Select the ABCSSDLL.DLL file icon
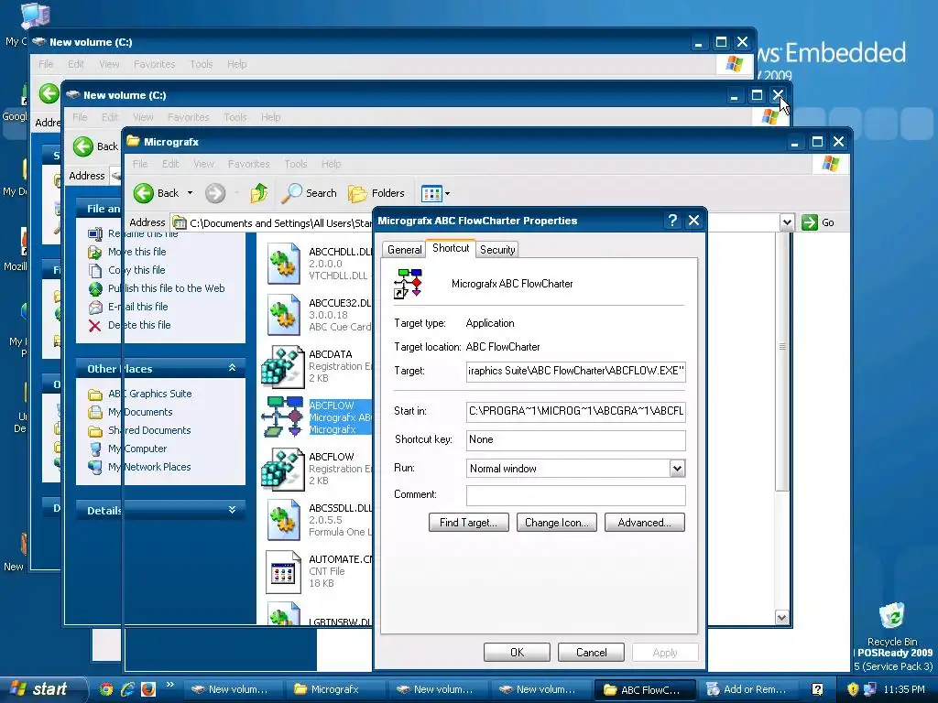Screen dimensions: 938x703 coord(284,520)
